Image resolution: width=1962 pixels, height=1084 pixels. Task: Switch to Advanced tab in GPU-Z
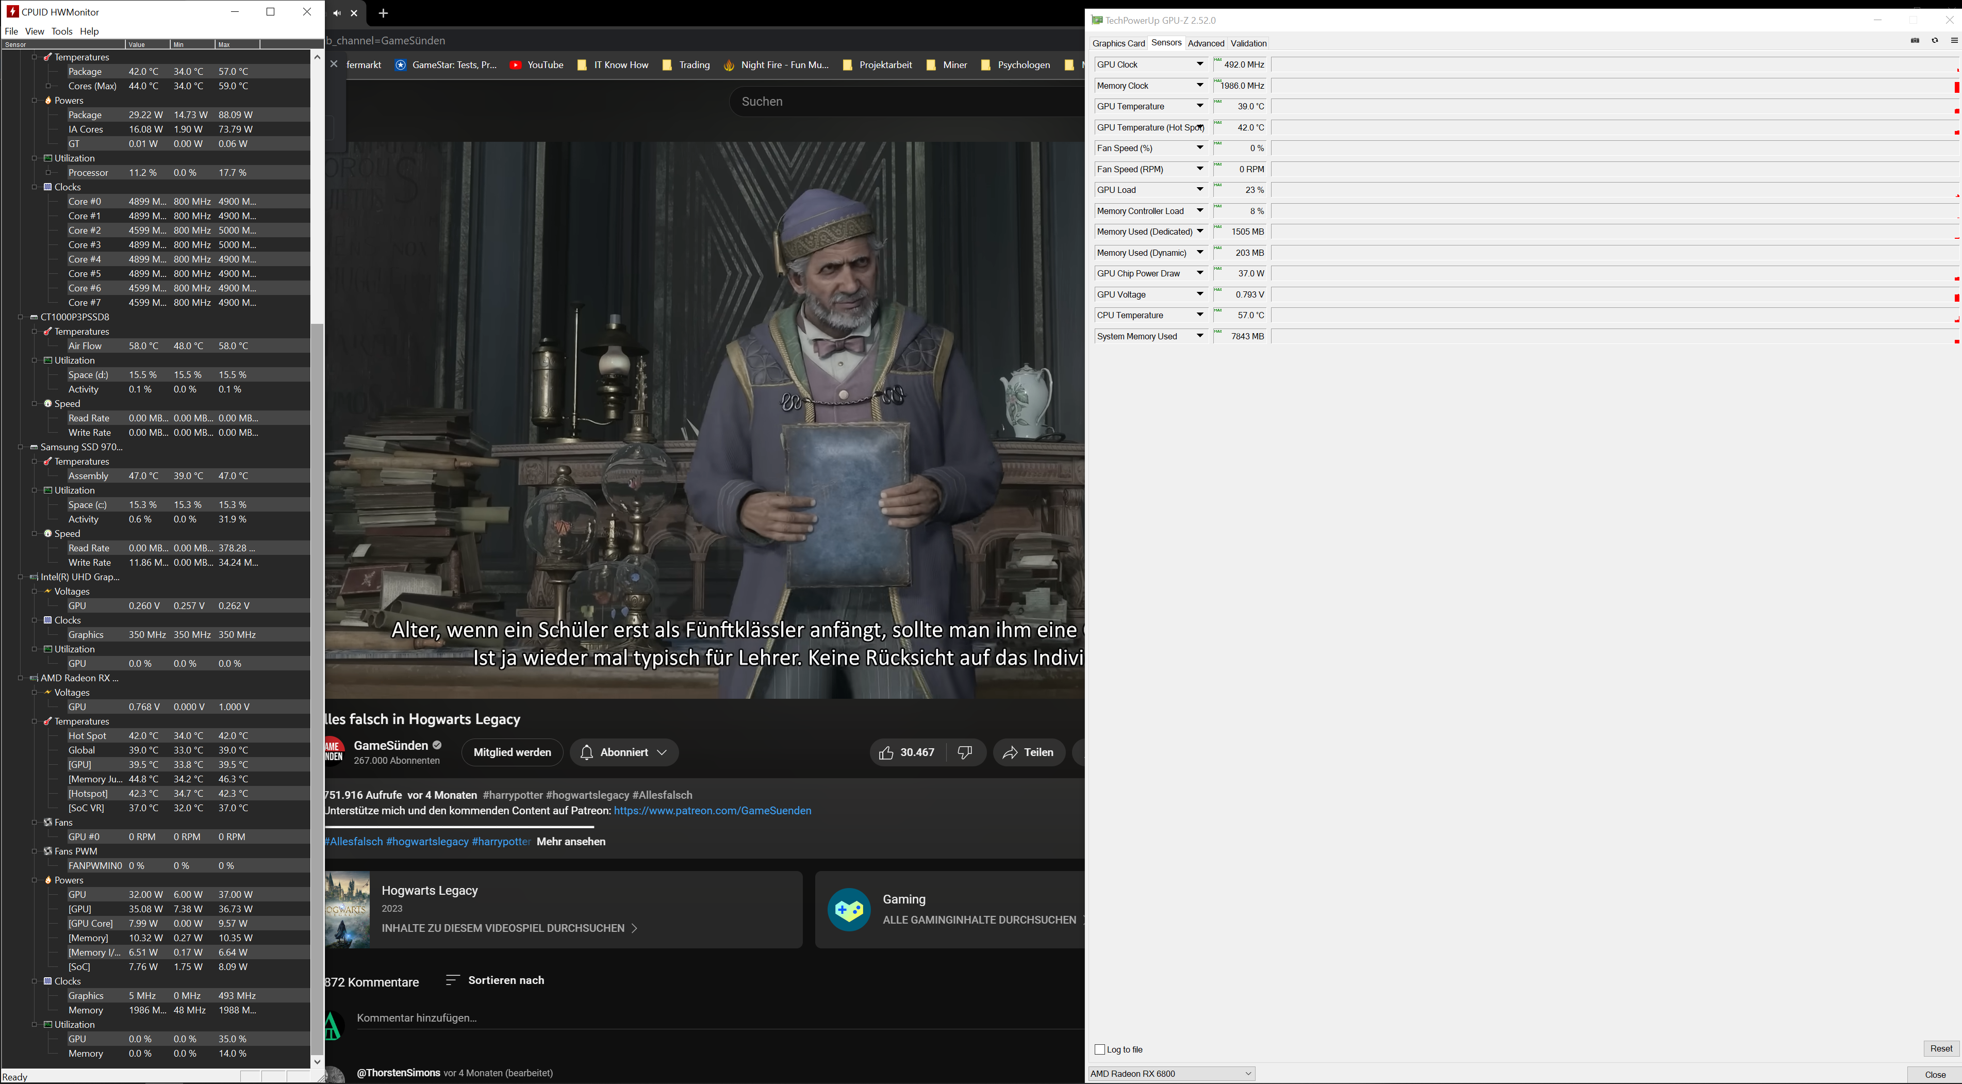pyautogui.click(x=1206, y=43)
